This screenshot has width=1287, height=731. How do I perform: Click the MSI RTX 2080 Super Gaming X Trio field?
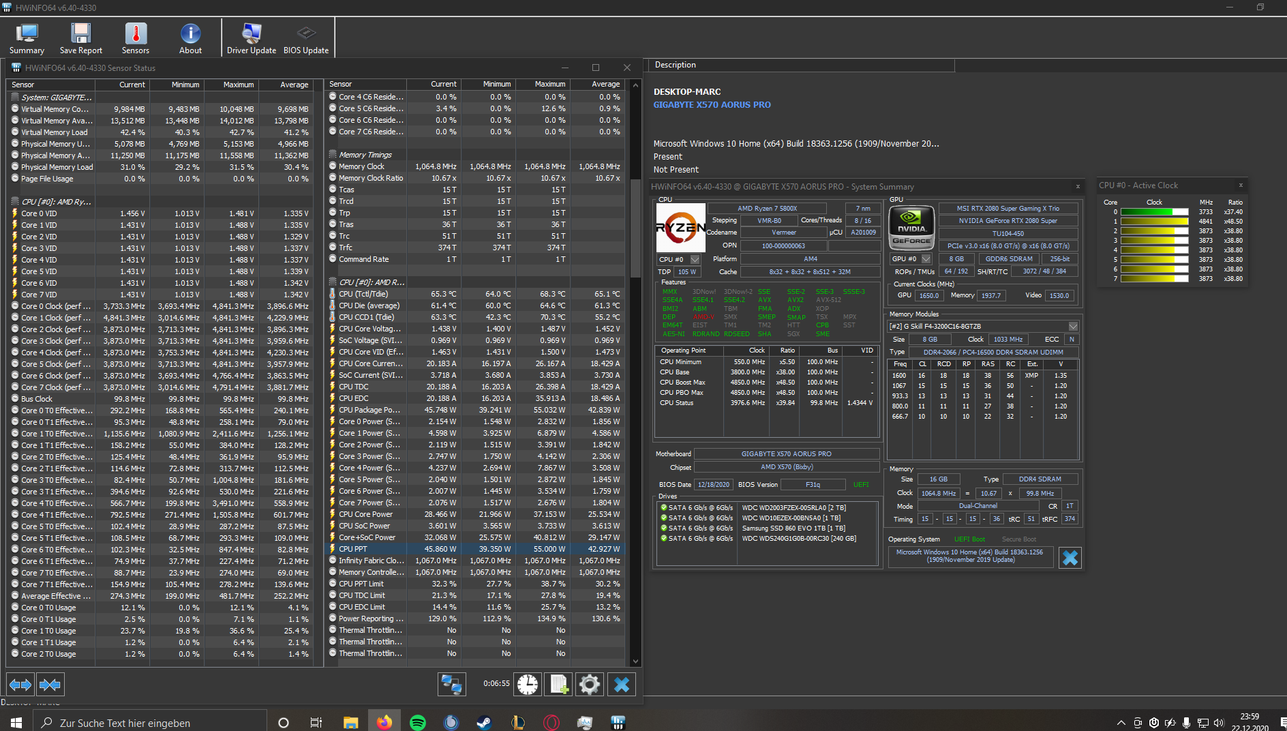pyautogui.click(x=1008, y=209)
